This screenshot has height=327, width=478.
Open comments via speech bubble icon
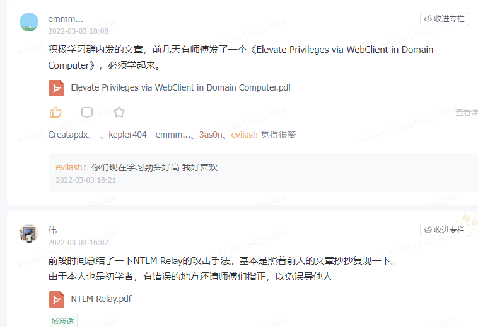[87, 112]
